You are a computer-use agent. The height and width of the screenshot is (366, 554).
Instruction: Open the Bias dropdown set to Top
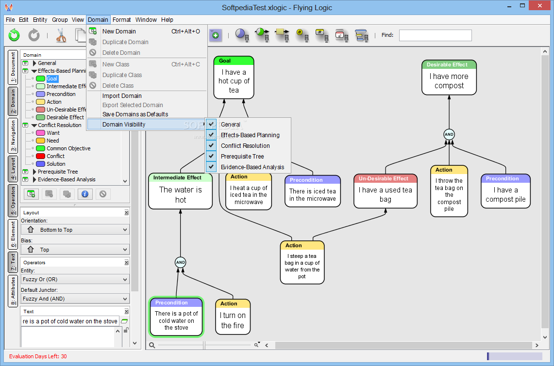coord(75,249)
